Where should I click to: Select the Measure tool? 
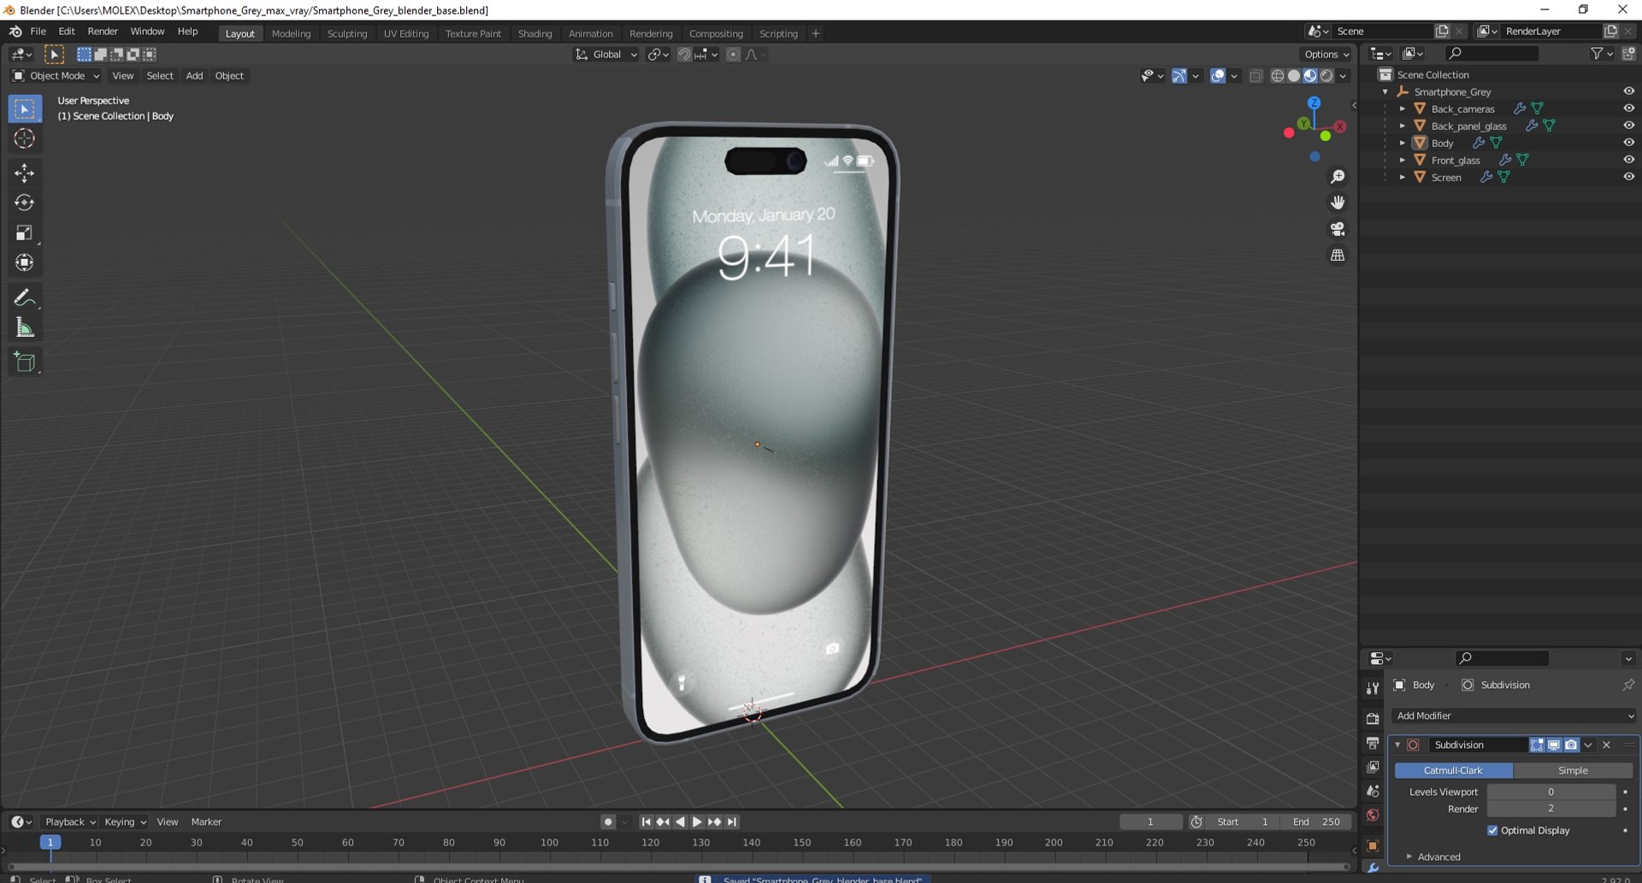24,327
